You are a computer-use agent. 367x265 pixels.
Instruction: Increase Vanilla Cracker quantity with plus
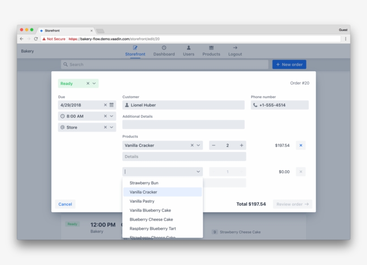(242, 145)
